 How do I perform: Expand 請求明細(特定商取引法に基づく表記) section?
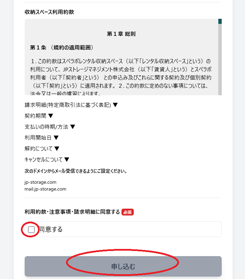tap(71, 105)
